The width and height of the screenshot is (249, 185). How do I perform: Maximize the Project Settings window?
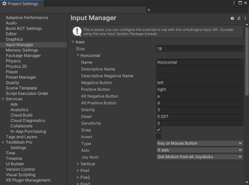pyautogui.click(x=240, y=3)
